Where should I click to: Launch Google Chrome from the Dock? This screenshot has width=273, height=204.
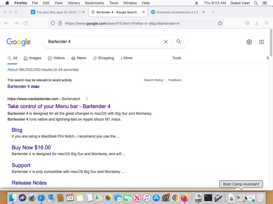point(175,198)
